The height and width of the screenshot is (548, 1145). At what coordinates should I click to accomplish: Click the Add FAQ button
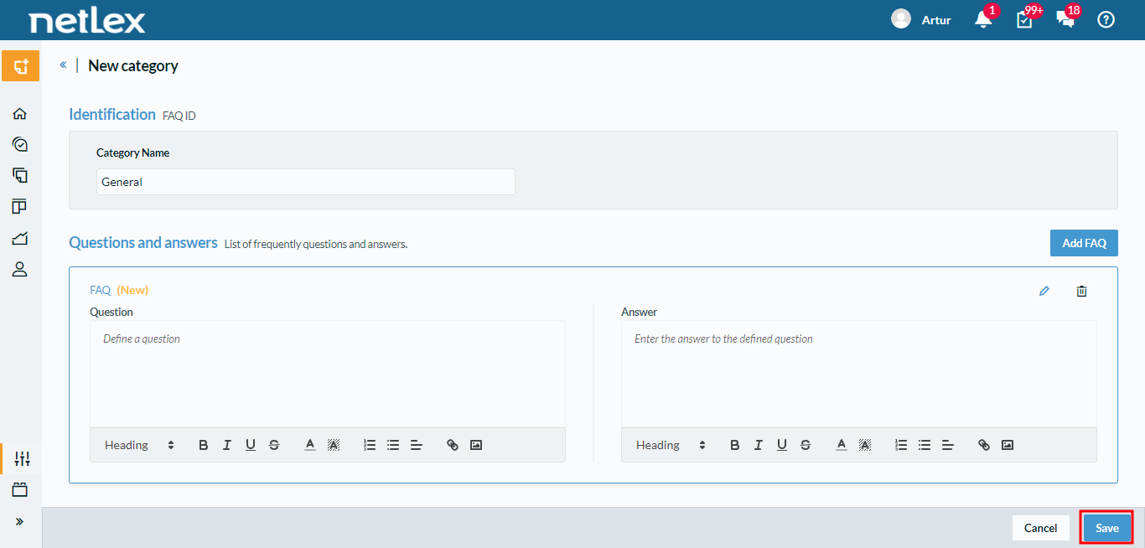(x=1084, y=243)
